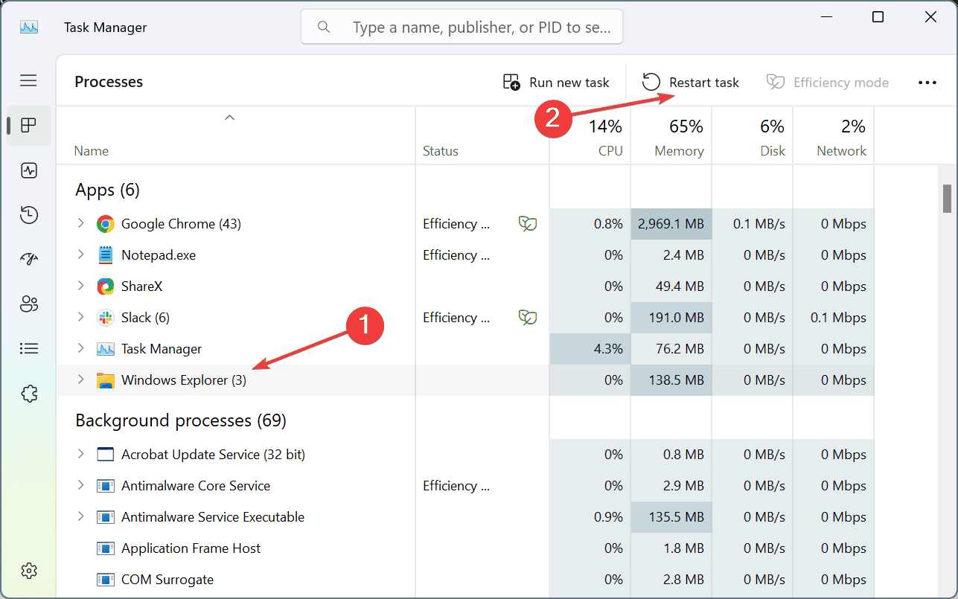The image size is (958, 599).
Task: Click the Background processes (69) heading
Action: 181,421
